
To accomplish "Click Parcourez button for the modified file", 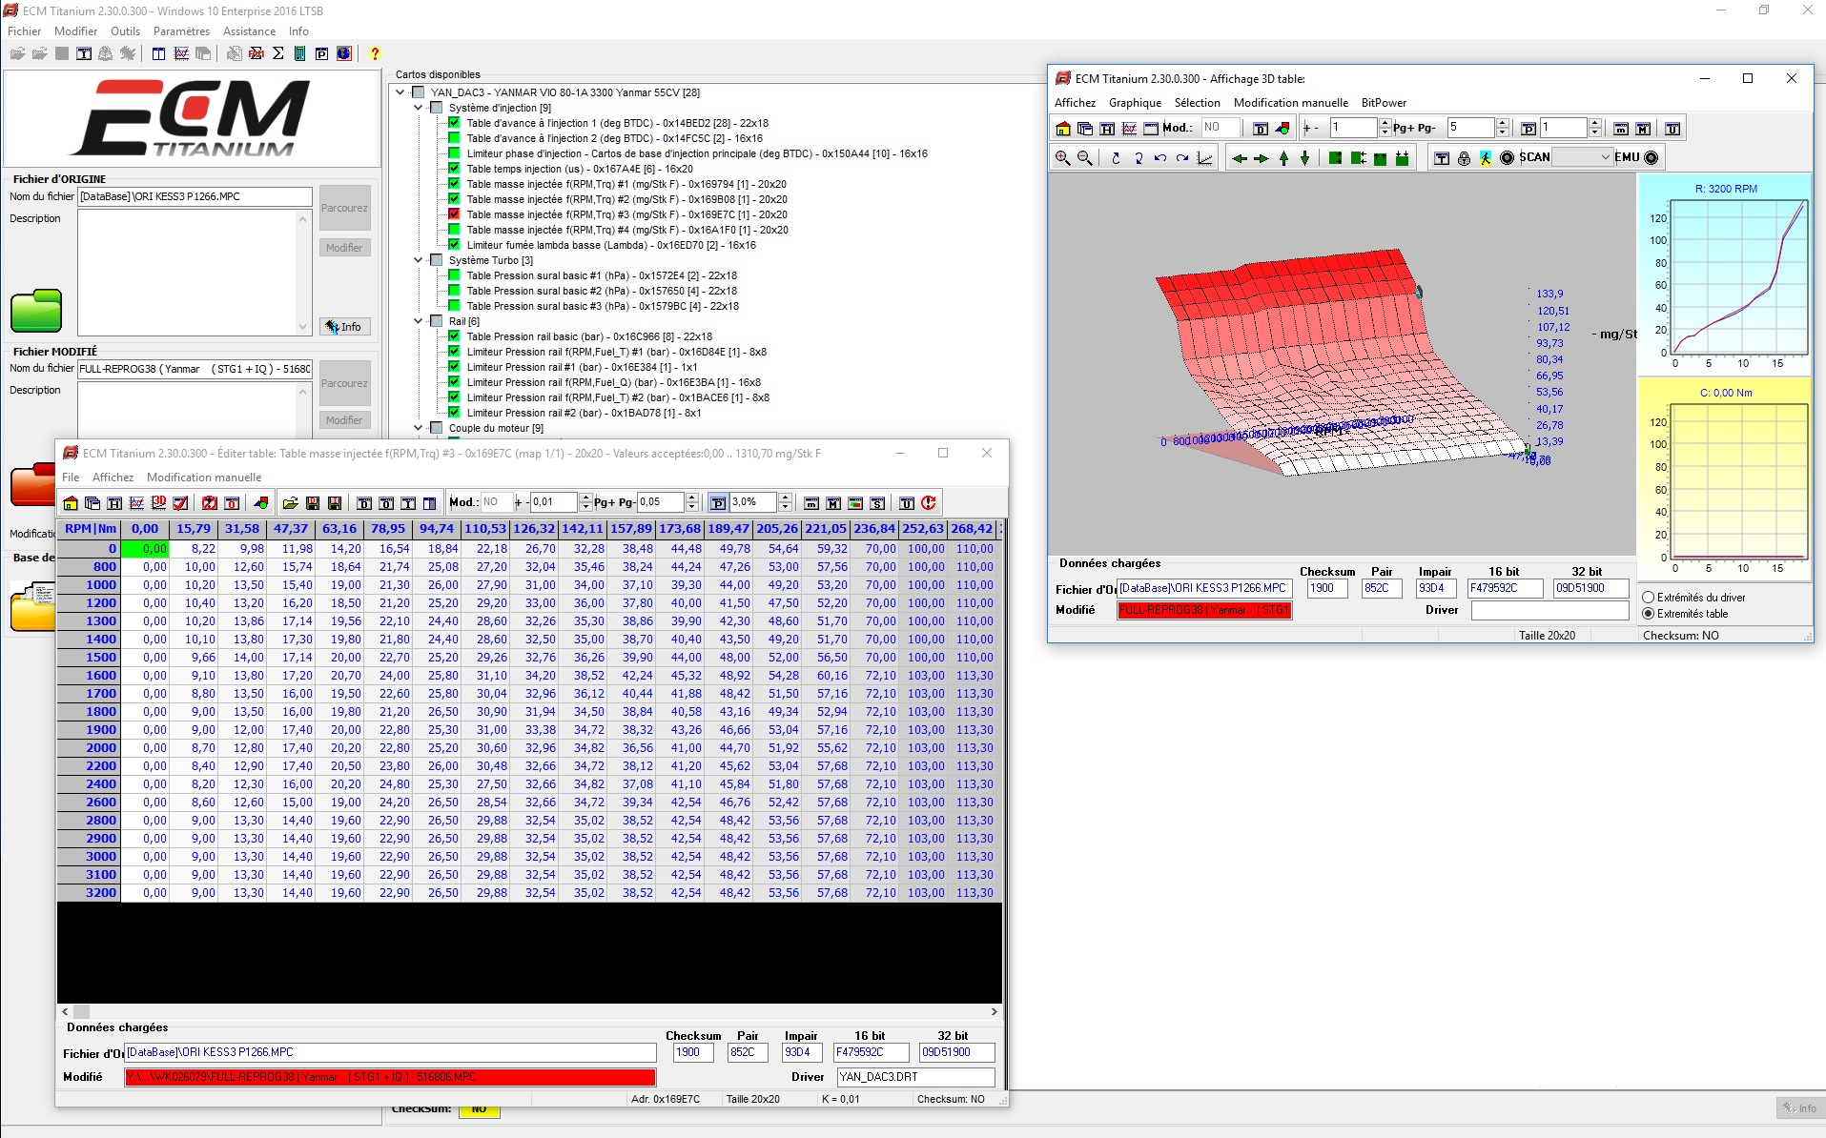I will [x=344, y=383].
